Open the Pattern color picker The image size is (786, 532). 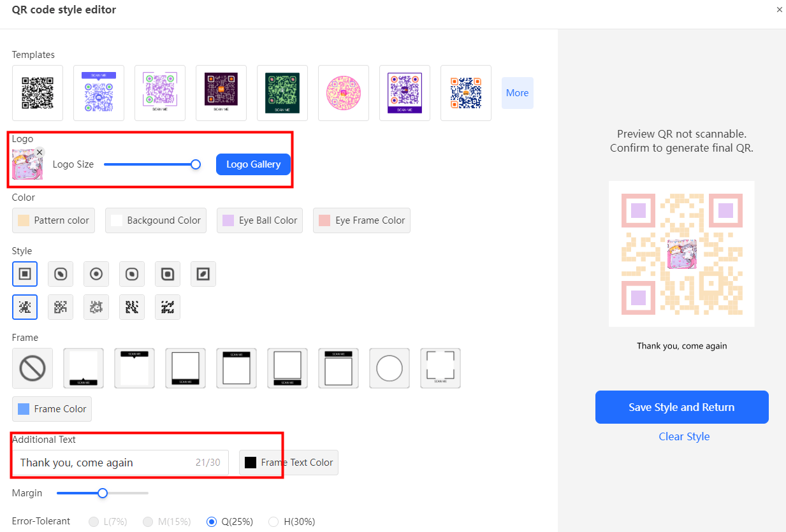pos(54,220)
